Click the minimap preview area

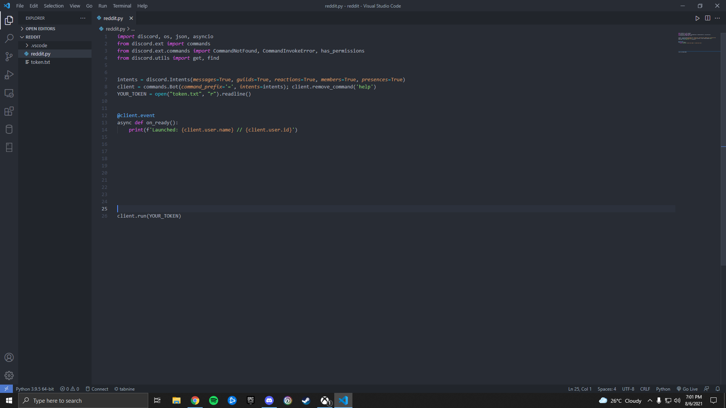[x=698, y=43]
